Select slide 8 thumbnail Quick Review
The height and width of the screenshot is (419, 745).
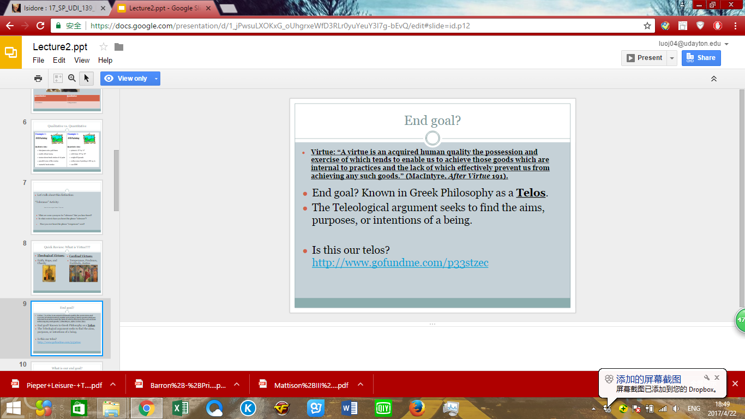point(67,268)
